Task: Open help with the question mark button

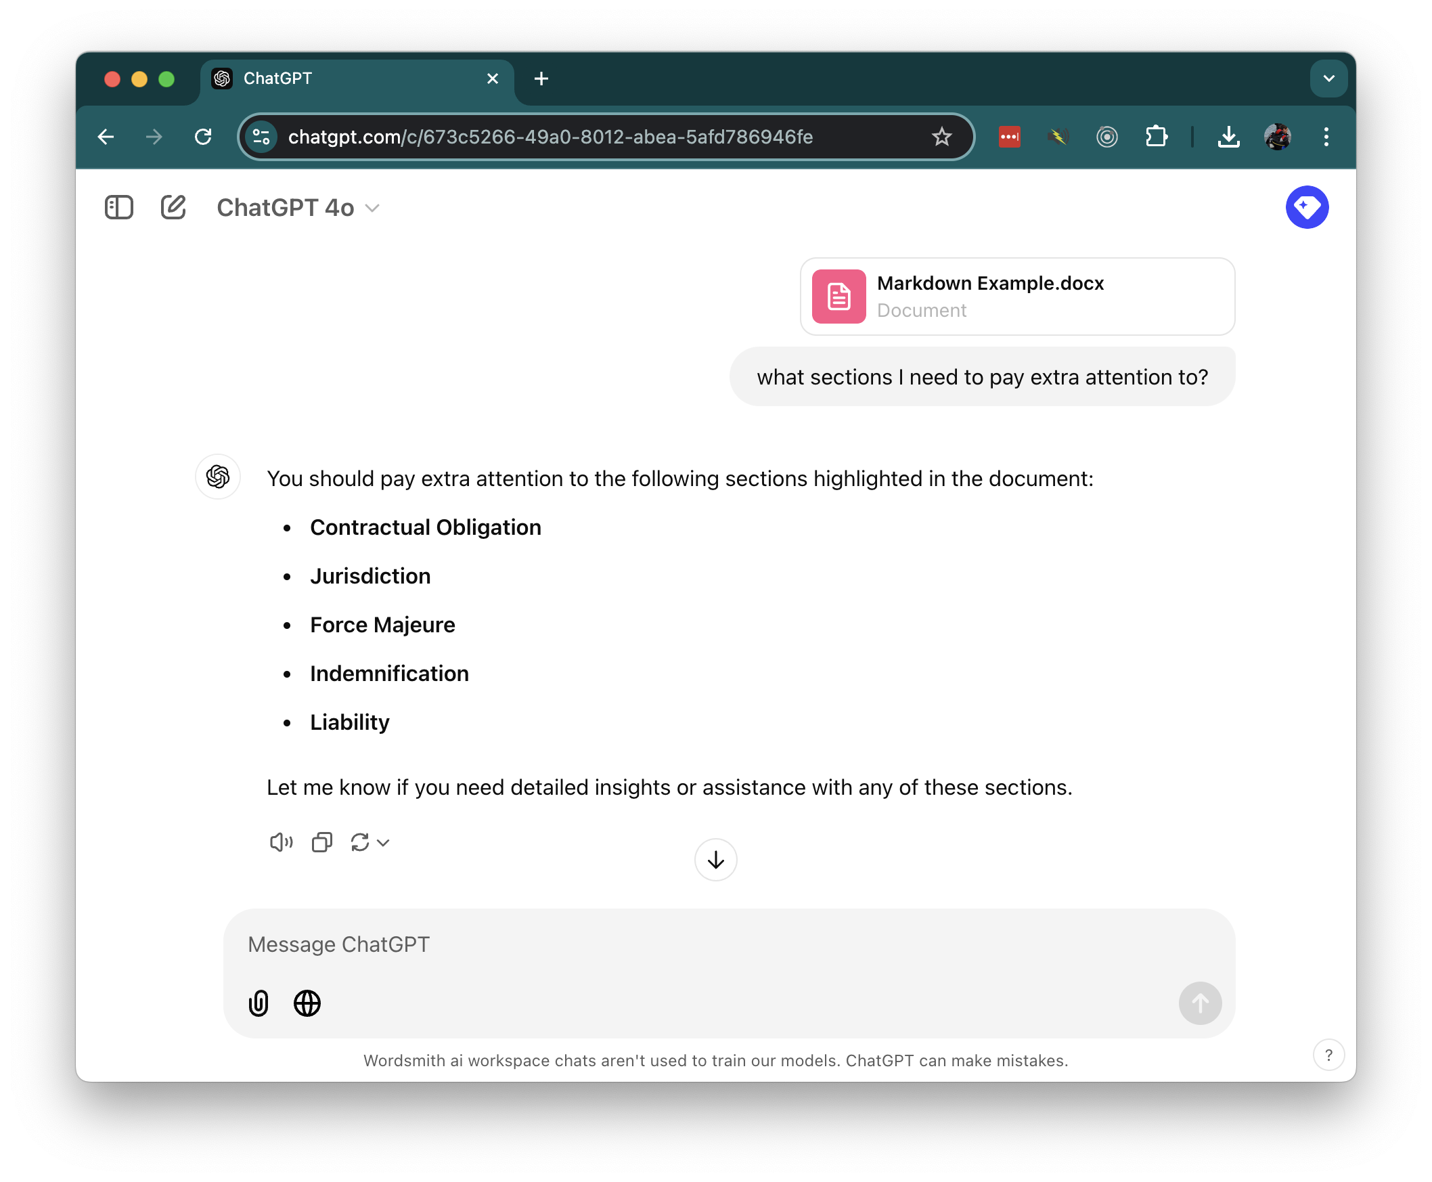Action: pyautogui.click(x=1328, y=1054)
